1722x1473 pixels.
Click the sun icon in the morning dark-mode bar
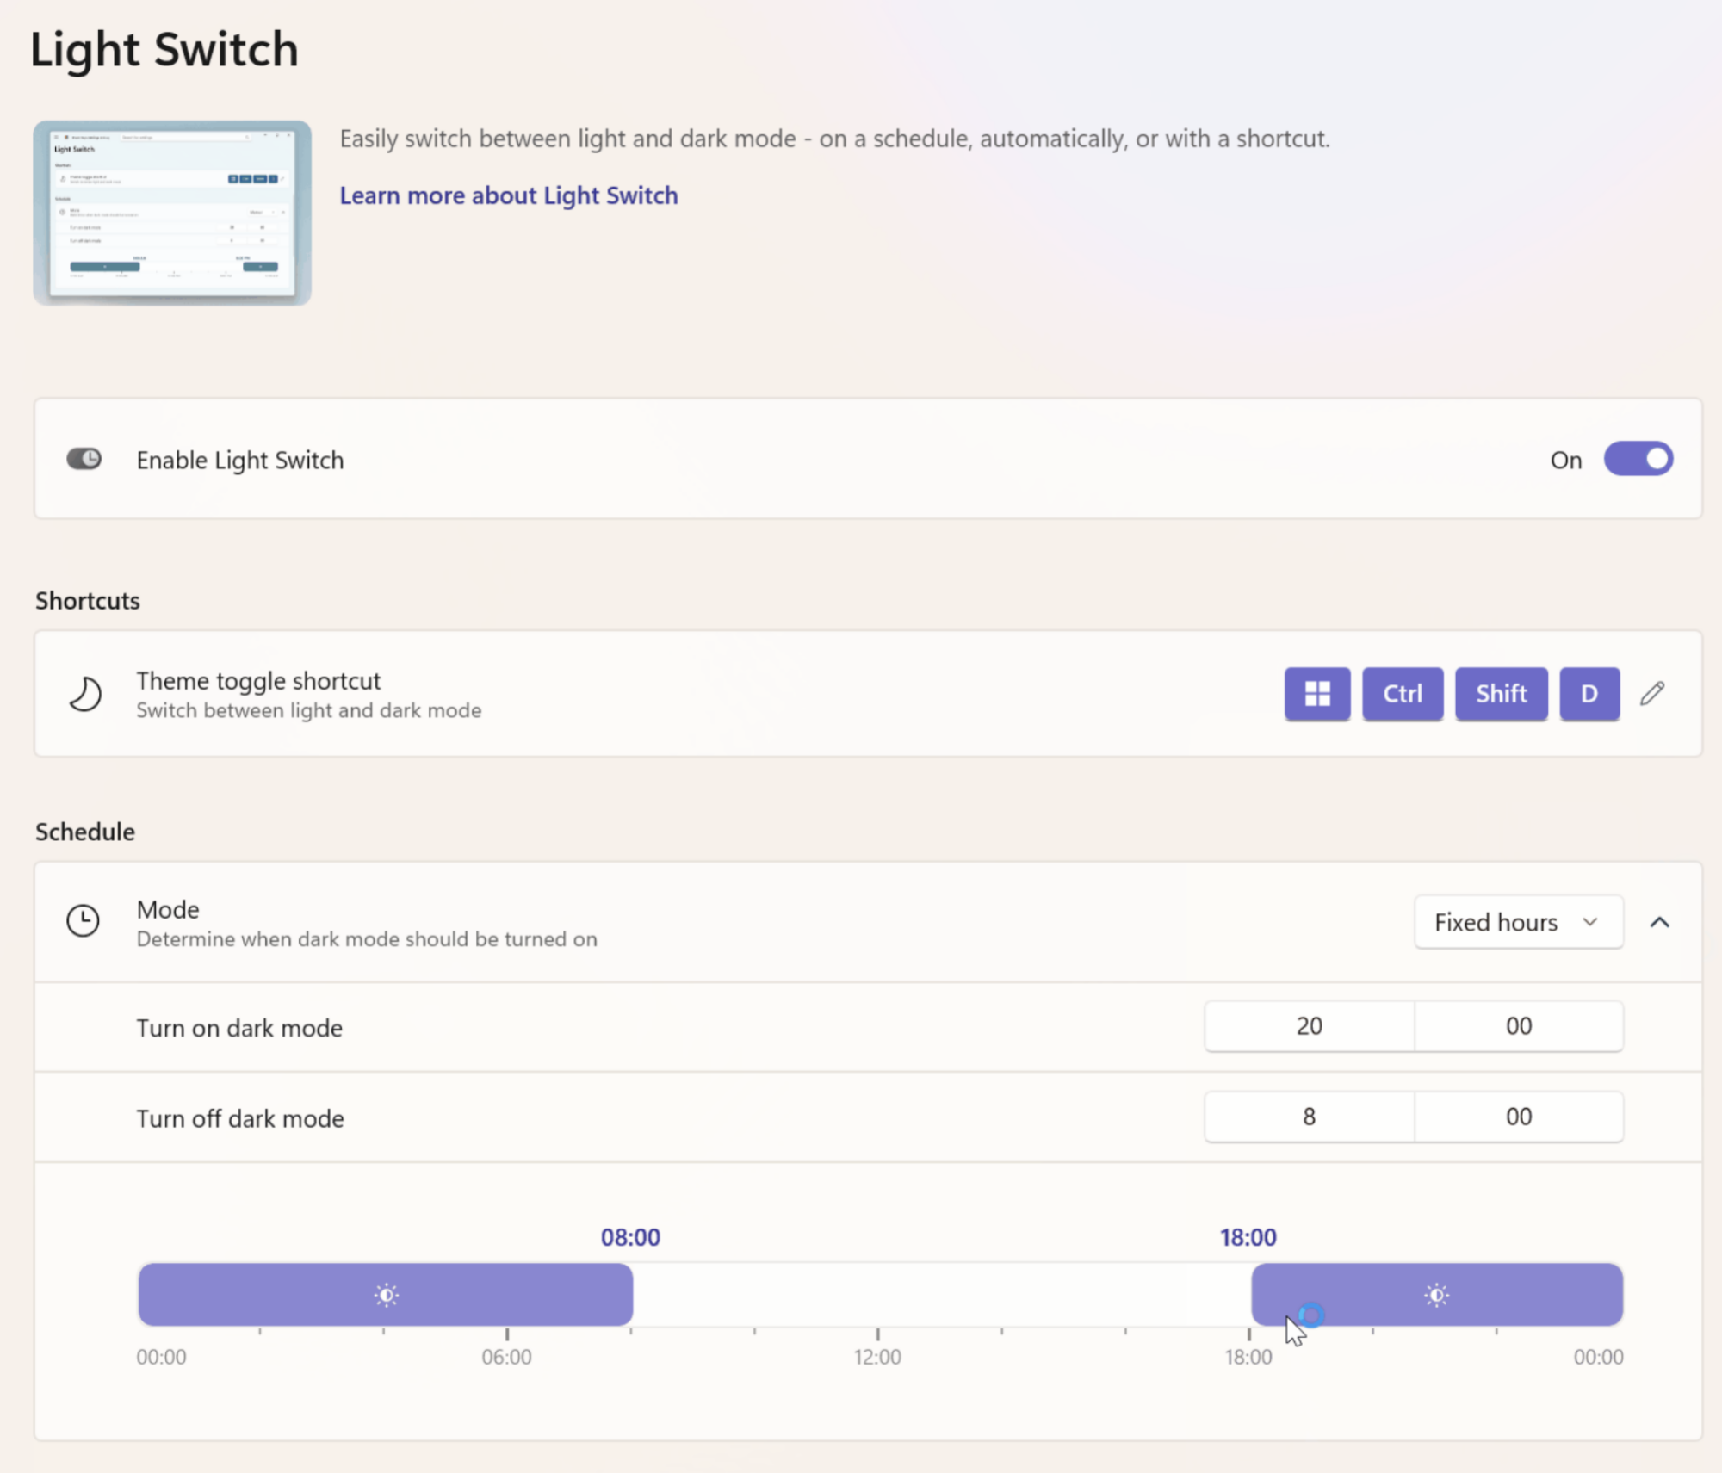tap(386, 1294)
